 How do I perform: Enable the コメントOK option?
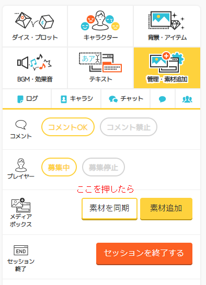[x=68, y=127]
